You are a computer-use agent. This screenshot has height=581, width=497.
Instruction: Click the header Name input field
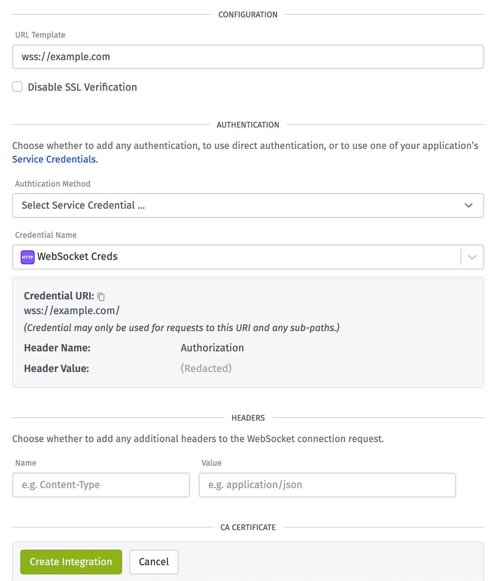(101, 485)
